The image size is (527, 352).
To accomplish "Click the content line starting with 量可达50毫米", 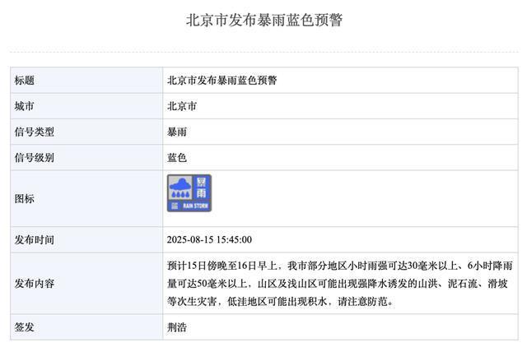I will (342, 284).
